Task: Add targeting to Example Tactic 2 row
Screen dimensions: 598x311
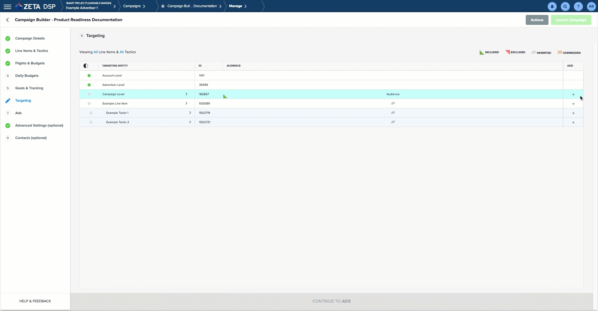Action: 573,123
